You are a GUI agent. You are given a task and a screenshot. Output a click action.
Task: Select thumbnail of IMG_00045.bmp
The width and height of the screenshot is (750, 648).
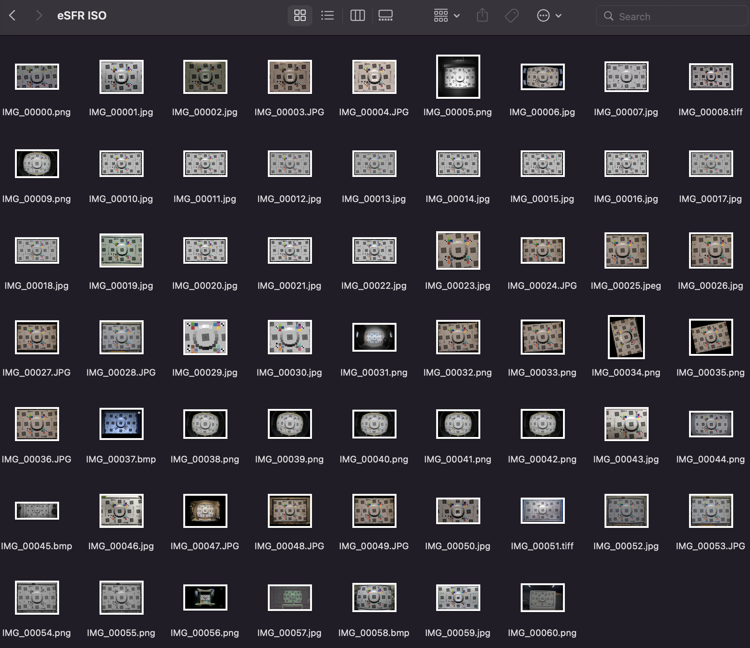[x=37, y=511]
